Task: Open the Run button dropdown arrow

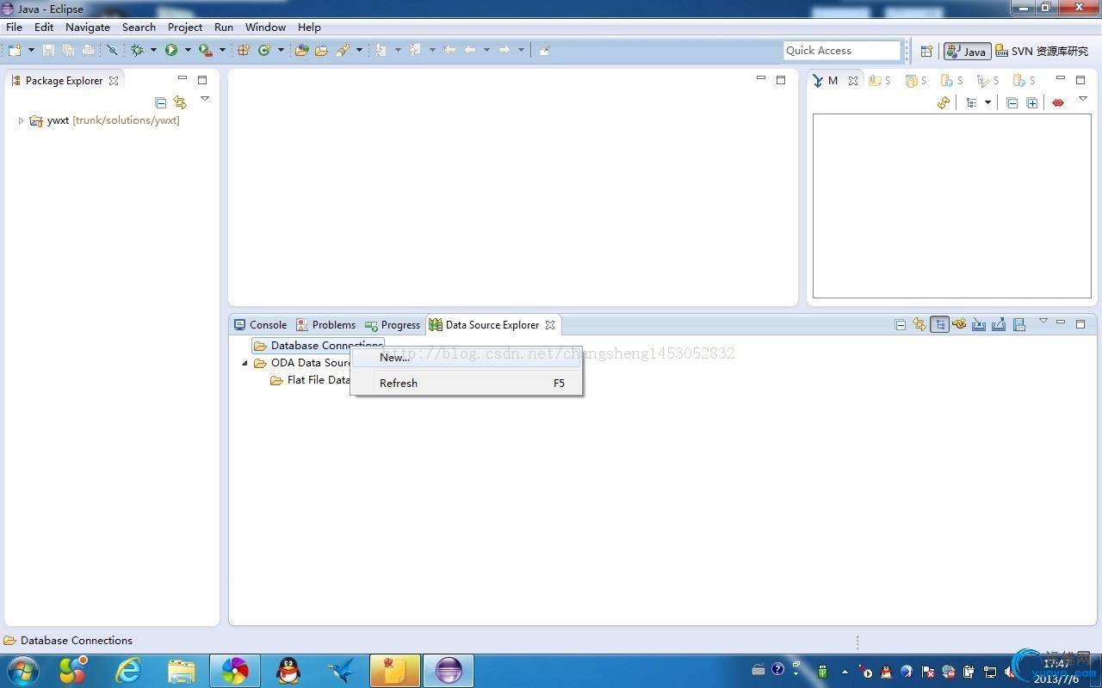Action: tap(188, 51)
